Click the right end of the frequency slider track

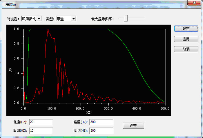click(x=143, y=19)
